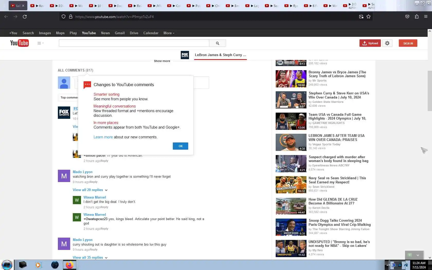
Task: Open Snoop Dogg Talks Covering 2024 video title
Action: [x=340, y=222]
